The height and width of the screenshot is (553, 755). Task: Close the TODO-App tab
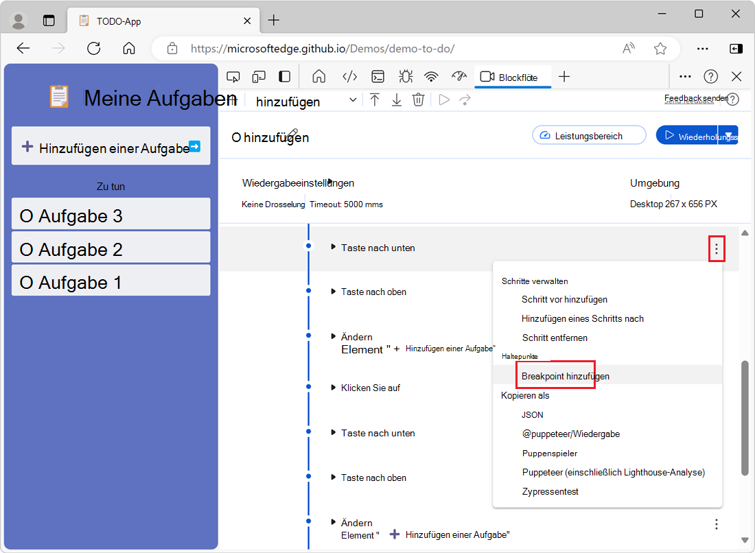coord(247,21)
